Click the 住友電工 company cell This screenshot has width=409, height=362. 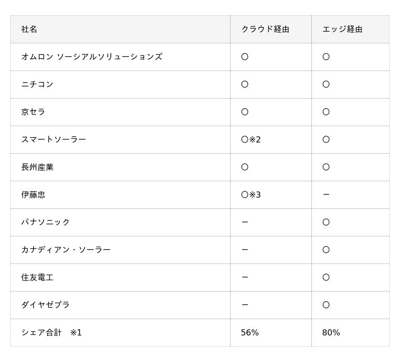tap(37, 278)
